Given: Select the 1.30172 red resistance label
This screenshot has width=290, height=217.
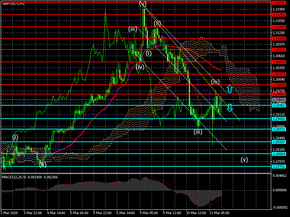Looking at the screenshot, I should [x=279, y=74].
